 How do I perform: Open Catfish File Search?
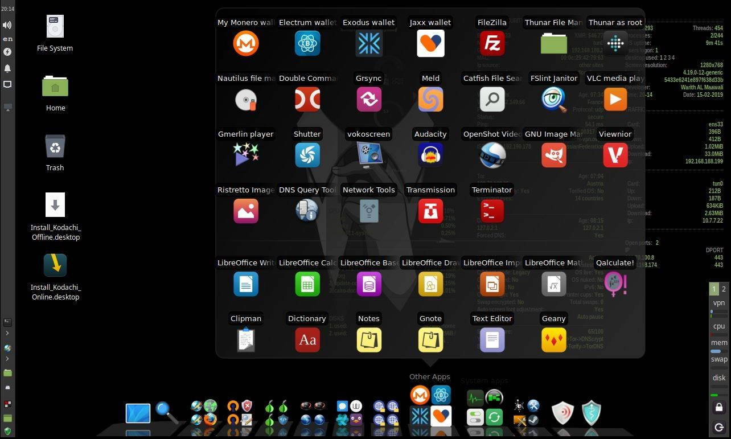coord(492,99)
